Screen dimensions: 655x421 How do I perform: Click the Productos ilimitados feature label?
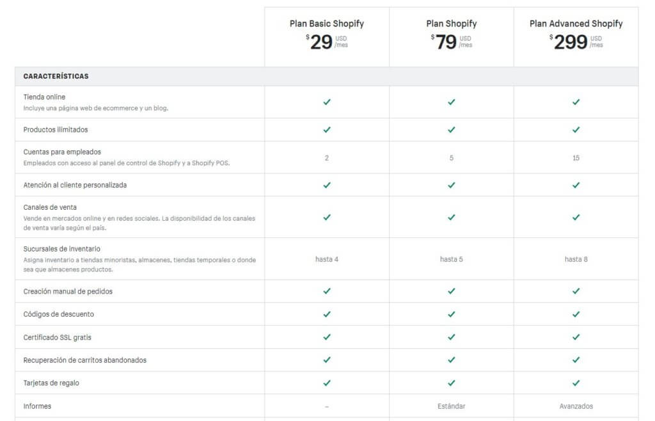[x=56, y=130]
